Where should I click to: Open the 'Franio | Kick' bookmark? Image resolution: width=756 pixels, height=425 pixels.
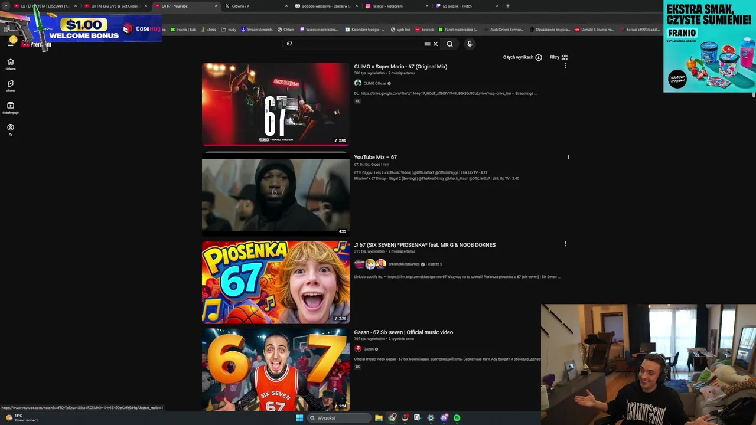(x=183, y=29)
